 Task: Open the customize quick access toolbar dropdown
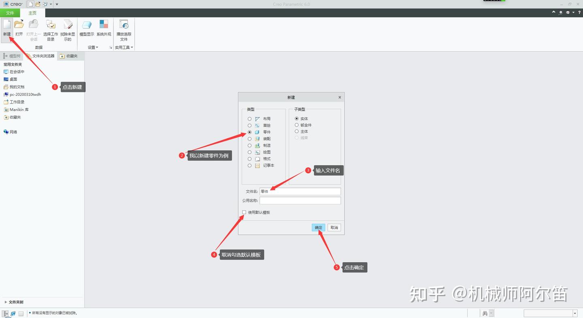click(57, 4)
